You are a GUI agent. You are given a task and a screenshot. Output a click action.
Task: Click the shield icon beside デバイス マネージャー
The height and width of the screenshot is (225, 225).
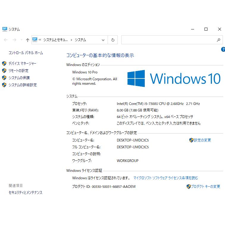tap(4, 63)
